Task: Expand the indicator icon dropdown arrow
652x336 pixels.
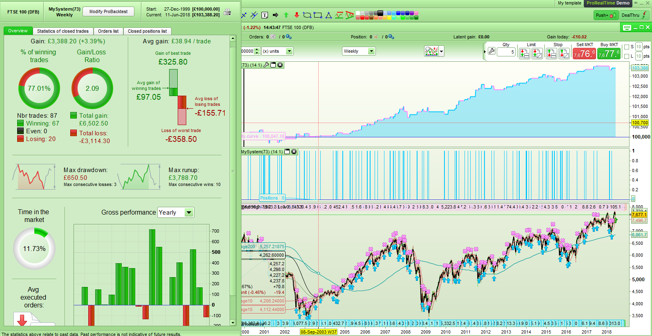Action: coord(442,52)
